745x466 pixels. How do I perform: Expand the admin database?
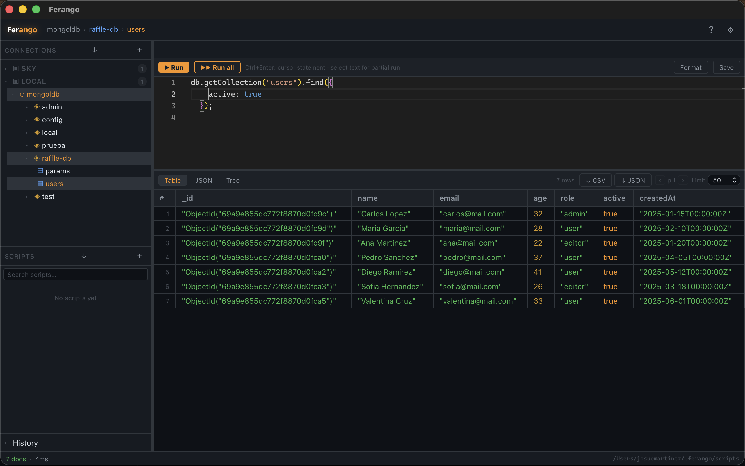click(27, 107)
